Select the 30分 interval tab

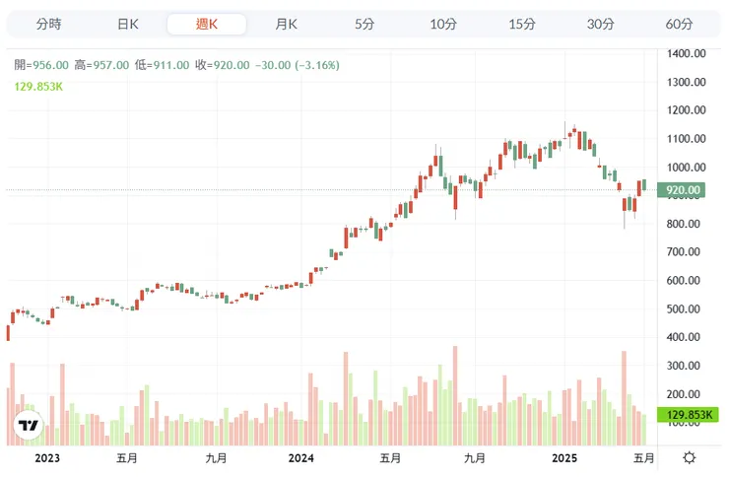click(x=601, y=24)
